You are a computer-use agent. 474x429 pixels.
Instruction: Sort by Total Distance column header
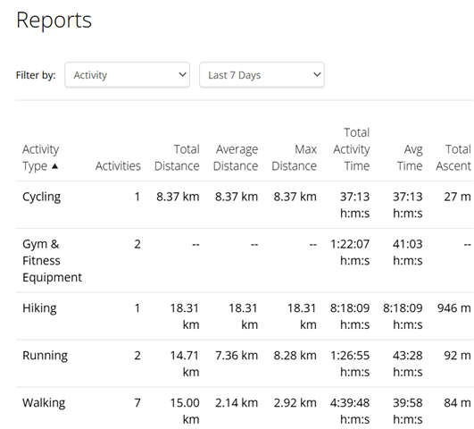pyautogui.click(x=177, y=157)
